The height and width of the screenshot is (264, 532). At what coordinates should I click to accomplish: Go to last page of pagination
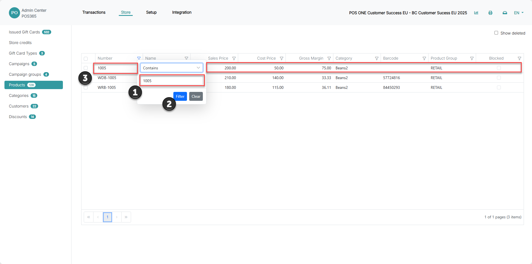click(126, 217)
